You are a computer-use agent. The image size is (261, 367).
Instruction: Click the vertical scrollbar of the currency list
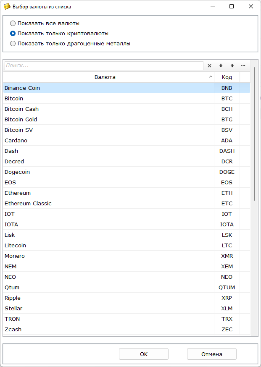[254, 134]
